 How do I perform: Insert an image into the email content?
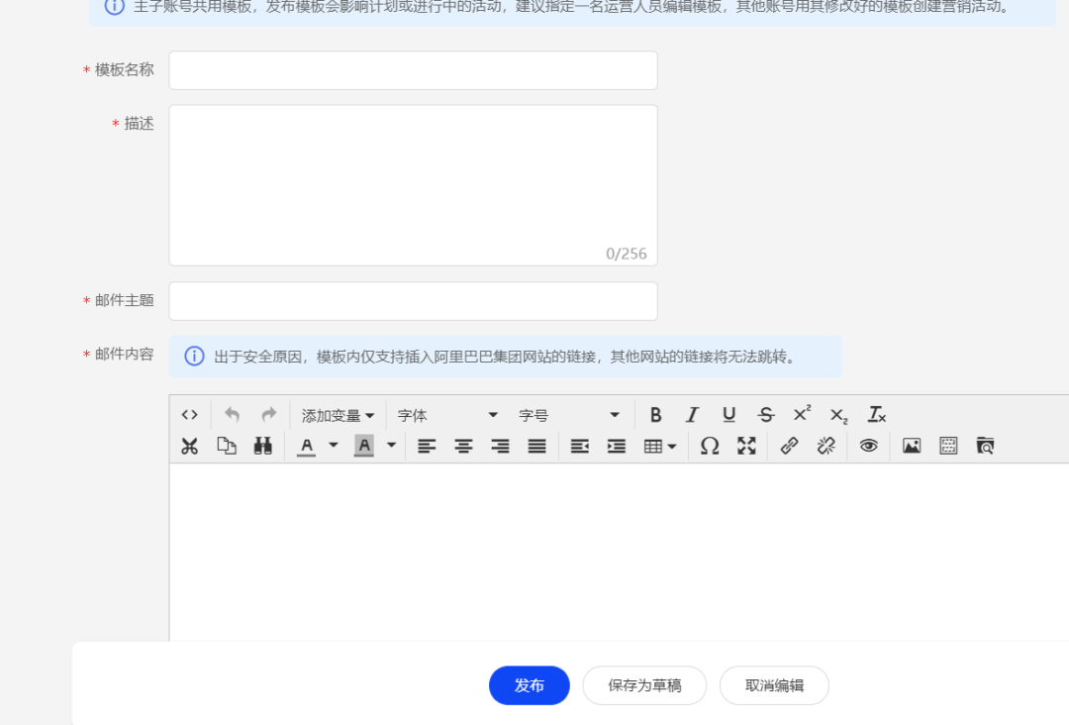click(x=911, y=446)
